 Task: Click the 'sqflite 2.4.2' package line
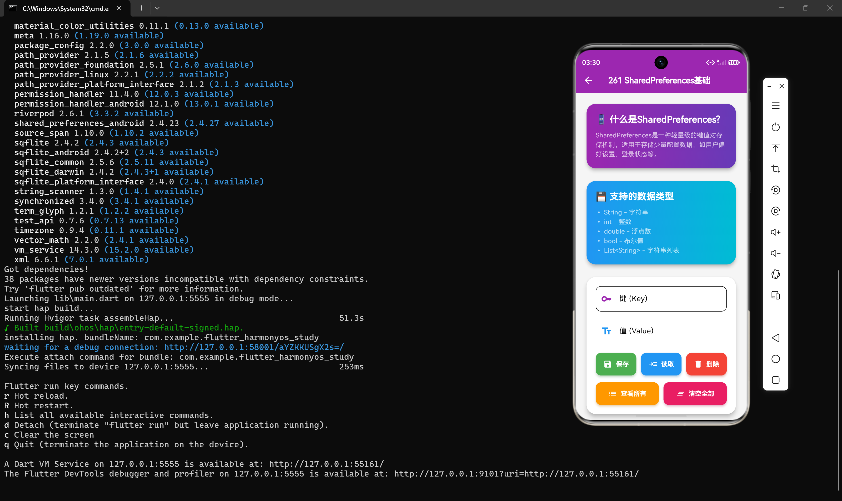point(91,142)
